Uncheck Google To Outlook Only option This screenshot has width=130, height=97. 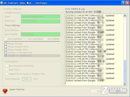click(x=6, y=56)
